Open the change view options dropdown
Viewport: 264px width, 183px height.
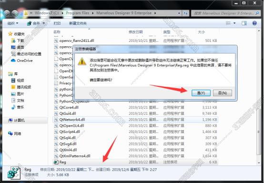tap(234, 23)
